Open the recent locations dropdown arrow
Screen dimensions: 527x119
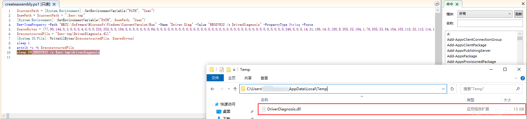point(229,89)
